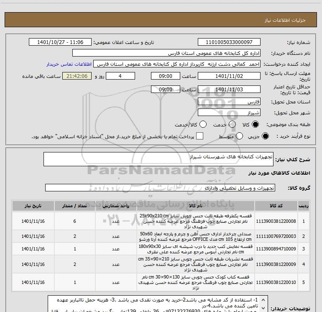Screen dimensions: 322x312
Task: Click the row 1 shelf item name
Action: click(x=196, y=221)
